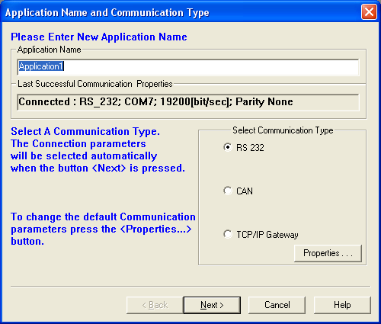Screen dimensions: 381x324
Task: Click the Connected : RS_232; COM7 status field
Action: pyautogui.click(x=188, y=102)
